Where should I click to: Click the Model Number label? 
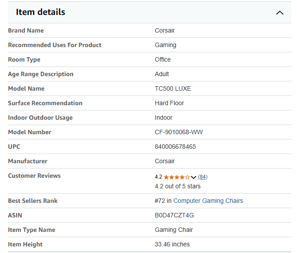point(30,132)
